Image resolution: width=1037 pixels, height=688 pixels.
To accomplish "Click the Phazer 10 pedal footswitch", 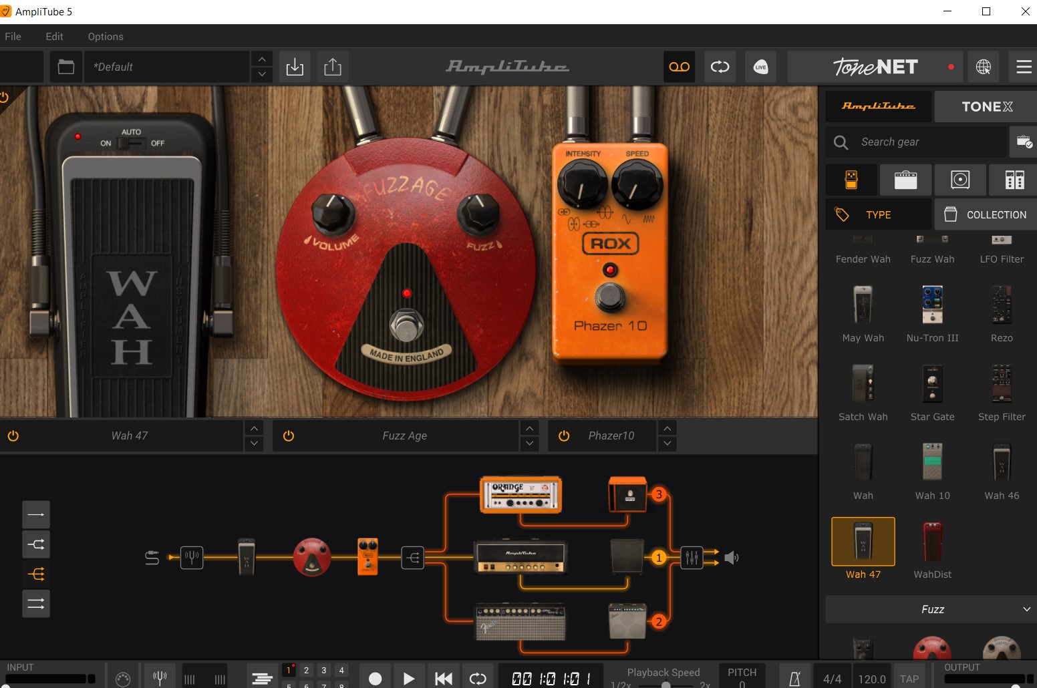I will [x=609, y=297].
